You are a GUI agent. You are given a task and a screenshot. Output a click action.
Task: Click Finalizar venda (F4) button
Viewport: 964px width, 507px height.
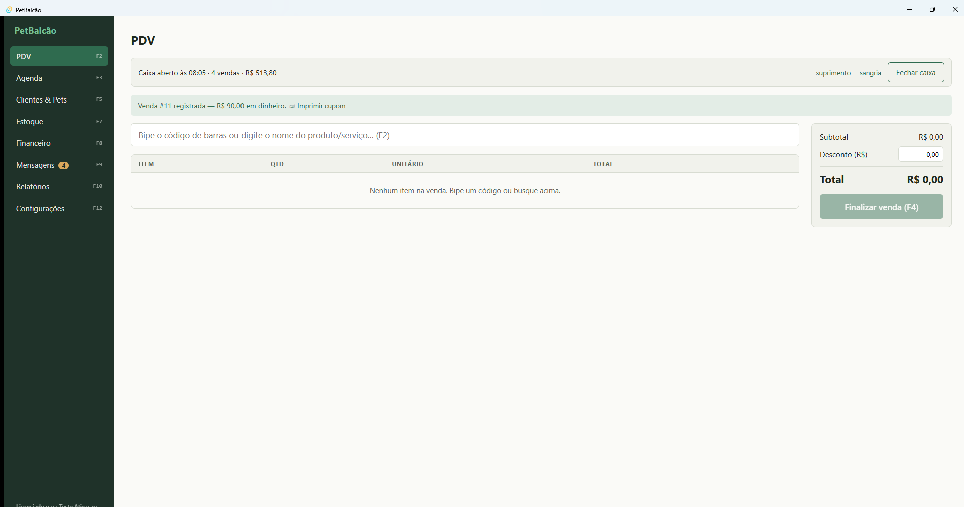(882, 207)
